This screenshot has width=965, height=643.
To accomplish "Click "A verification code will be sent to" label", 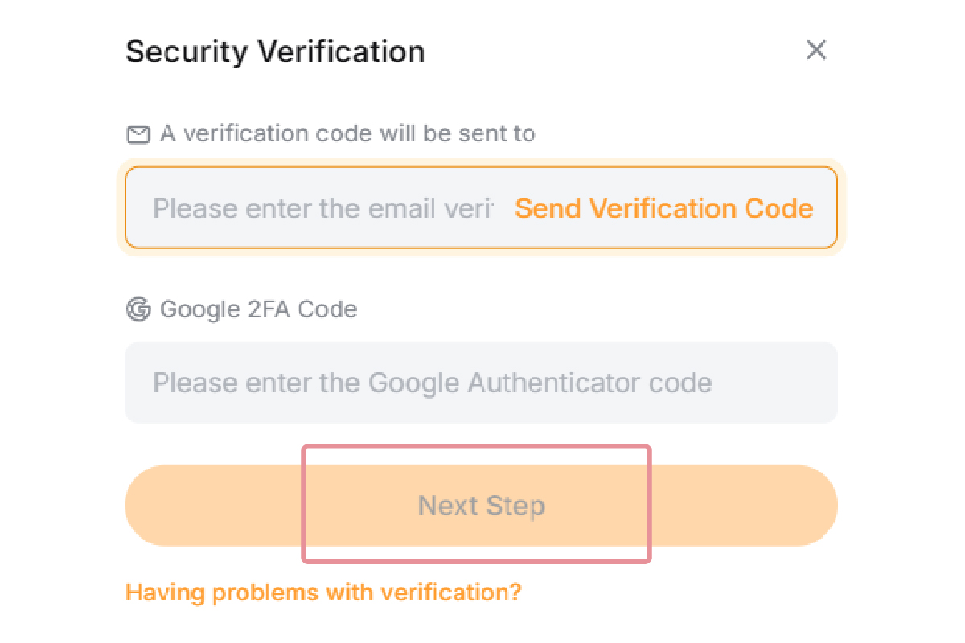I will coord(347,133).
